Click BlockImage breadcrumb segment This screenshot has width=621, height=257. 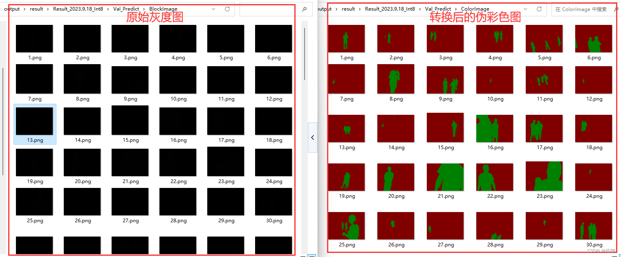tap(163, 9)
